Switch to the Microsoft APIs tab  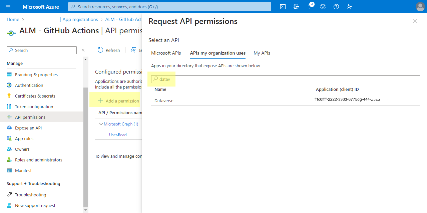coord(166,53)
